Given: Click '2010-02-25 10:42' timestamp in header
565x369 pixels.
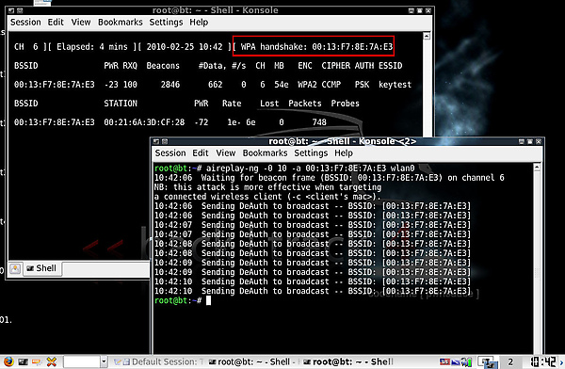Looking at the screenshot, I should coord(185,47).
